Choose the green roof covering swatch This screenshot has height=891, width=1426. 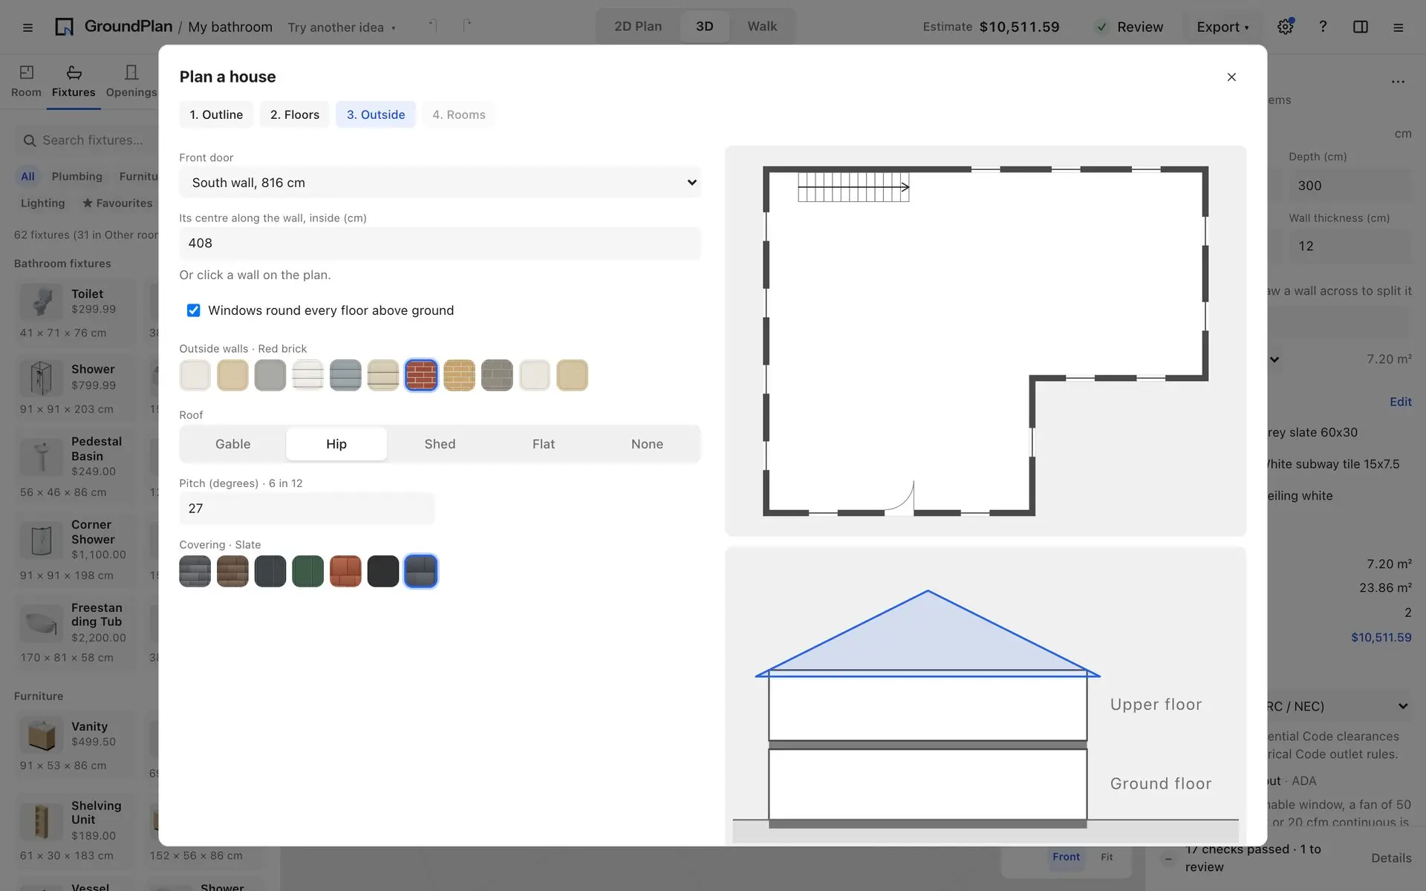click(x=307, y=571)
